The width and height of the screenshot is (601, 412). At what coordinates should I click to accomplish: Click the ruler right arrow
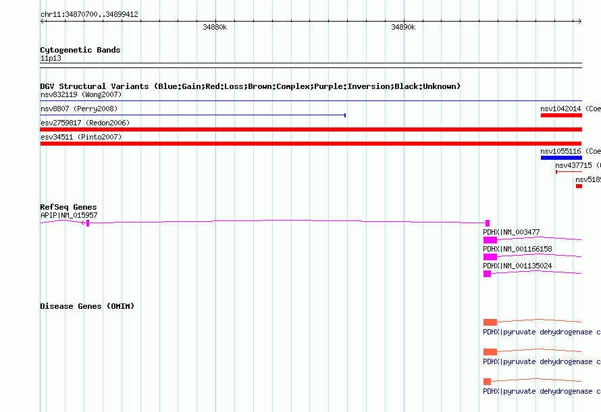point(579,22)
